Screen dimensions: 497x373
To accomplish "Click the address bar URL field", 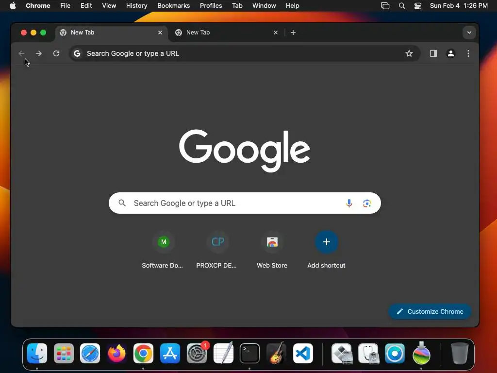I will coord(244,53).
